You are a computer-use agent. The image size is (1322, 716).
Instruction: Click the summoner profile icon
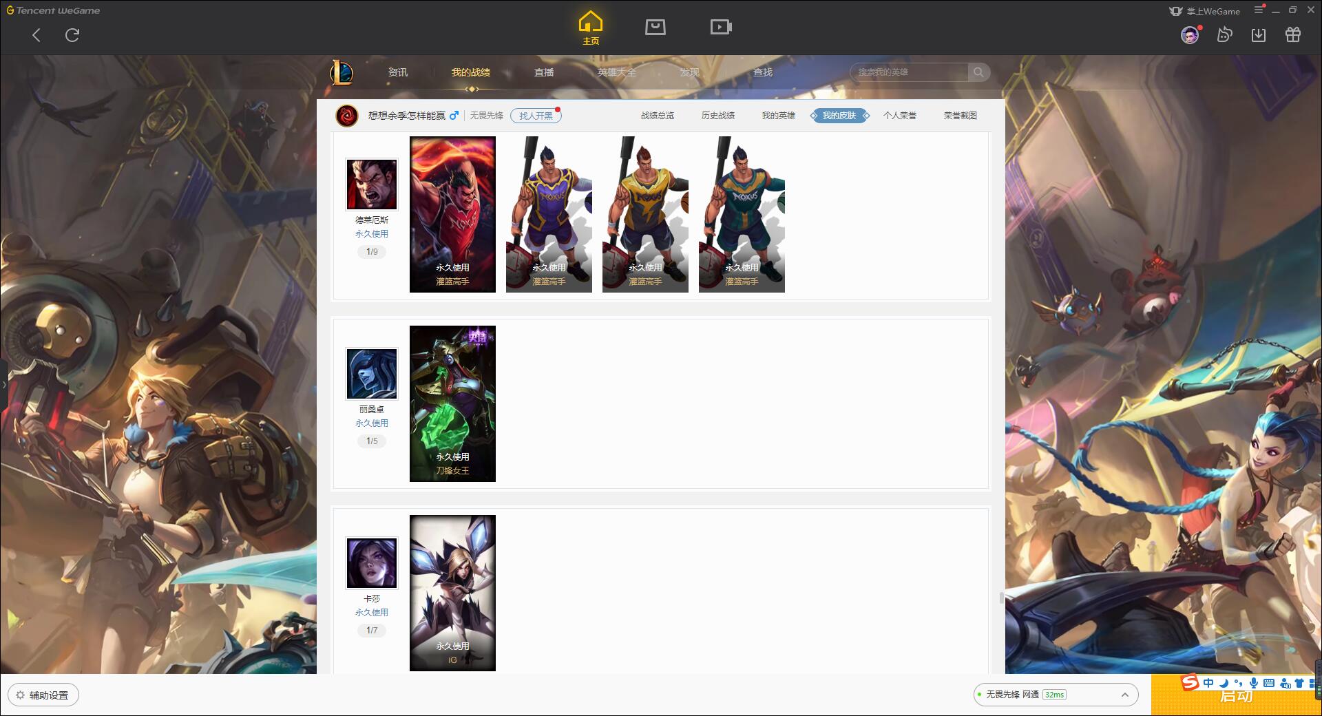tap(347, 116)
